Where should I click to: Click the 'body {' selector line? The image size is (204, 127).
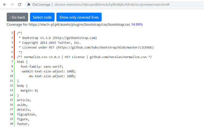click(22, 86)
